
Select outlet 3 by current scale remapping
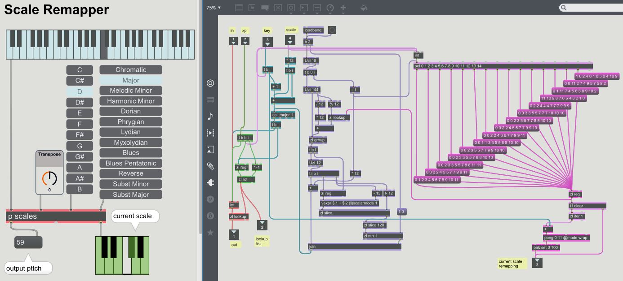(x=537, y=263)
